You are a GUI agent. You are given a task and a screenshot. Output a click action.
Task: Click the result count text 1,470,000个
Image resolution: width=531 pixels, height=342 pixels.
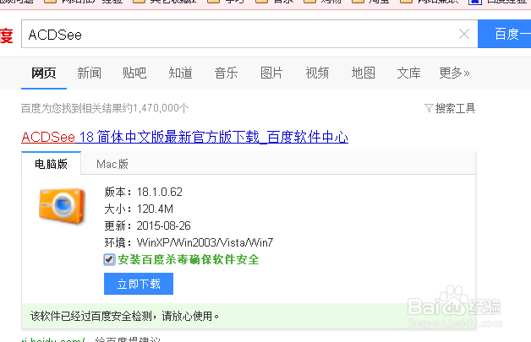click(161, 108)
